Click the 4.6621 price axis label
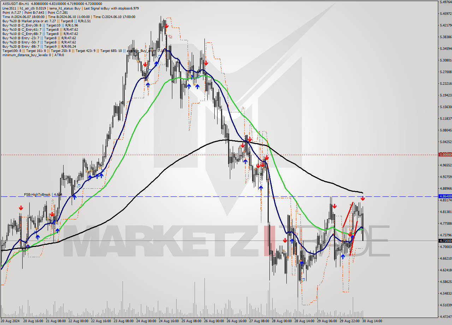 [x=446, y=259]
